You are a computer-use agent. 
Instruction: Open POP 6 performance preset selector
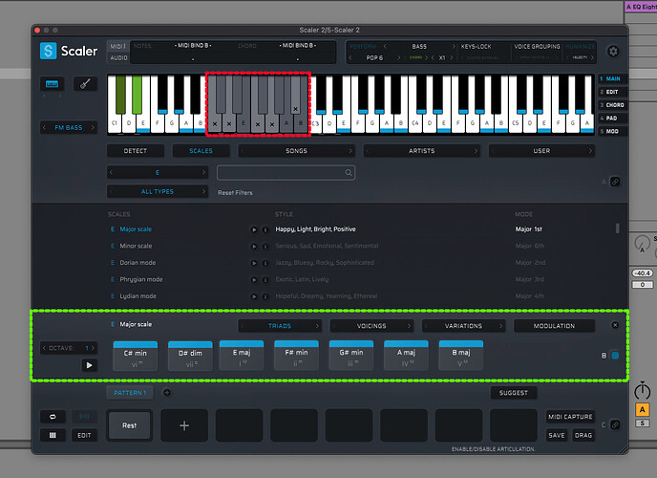(374, 58)
